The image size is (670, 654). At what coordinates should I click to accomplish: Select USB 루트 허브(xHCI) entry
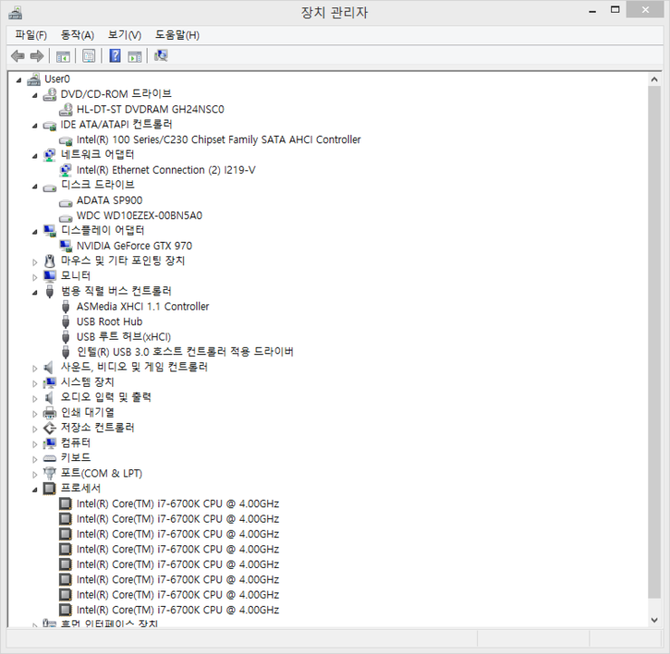(123, 337)
